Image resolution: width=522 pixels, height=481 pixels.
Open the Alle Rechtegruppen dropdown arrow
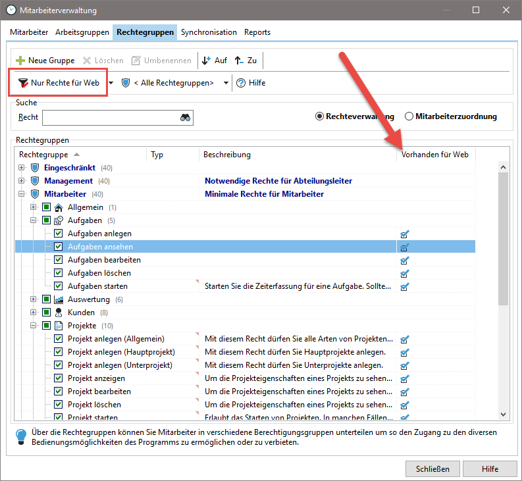coord(226,83)
